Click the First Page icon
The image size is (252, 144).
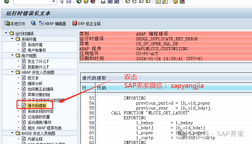tap(128, 2)
